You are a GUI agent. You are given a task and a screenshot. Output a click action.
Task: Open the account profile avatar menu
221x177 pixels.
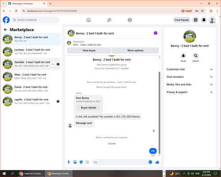212,20
